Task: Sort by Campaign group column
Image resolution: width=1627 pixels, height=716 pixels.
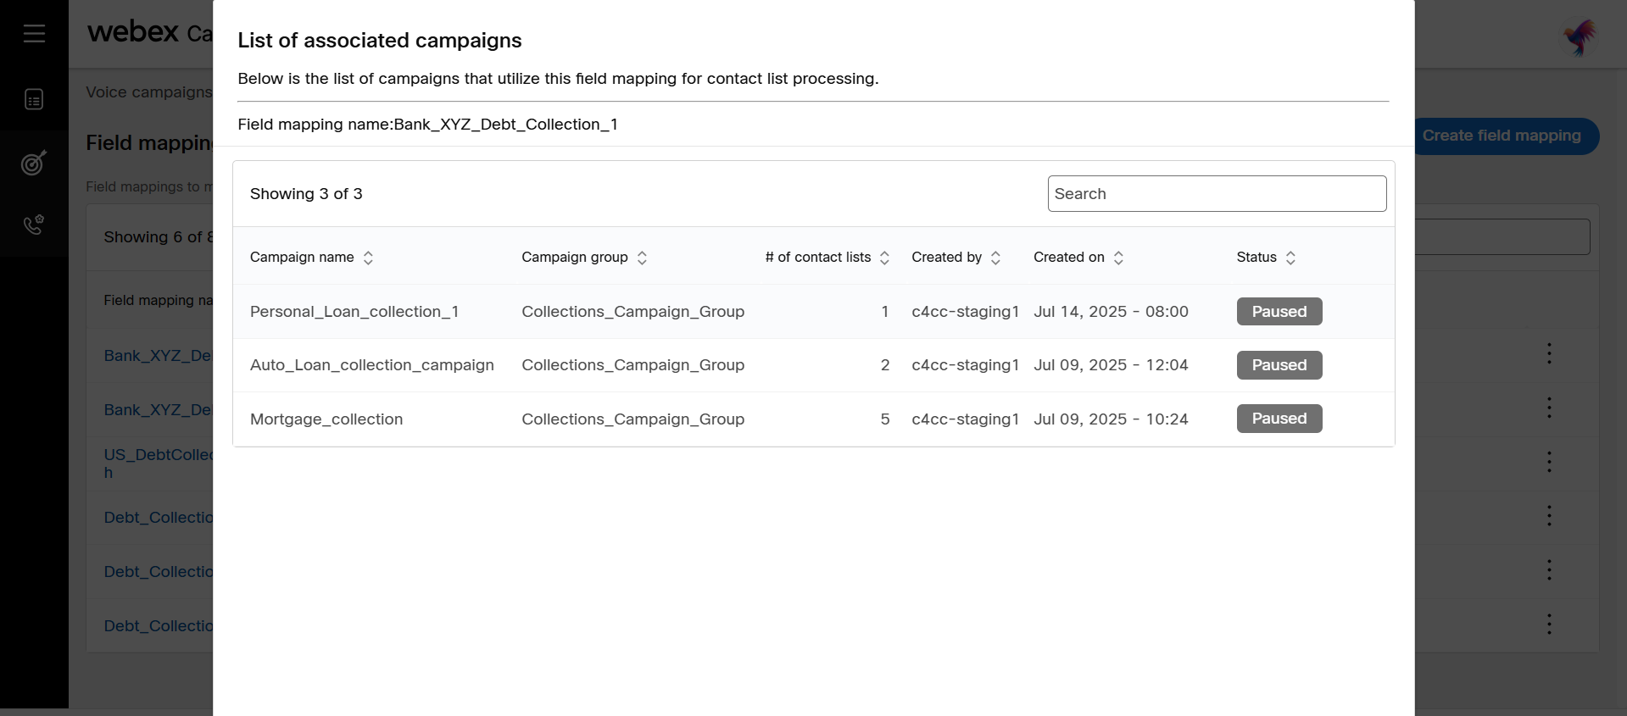Action: coord(642,258)
